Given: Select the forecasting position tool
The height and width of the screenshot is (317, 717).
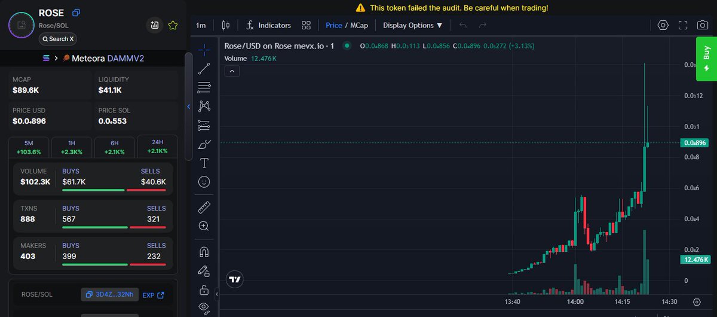Looking at the screenshot, I should point(204,126).
